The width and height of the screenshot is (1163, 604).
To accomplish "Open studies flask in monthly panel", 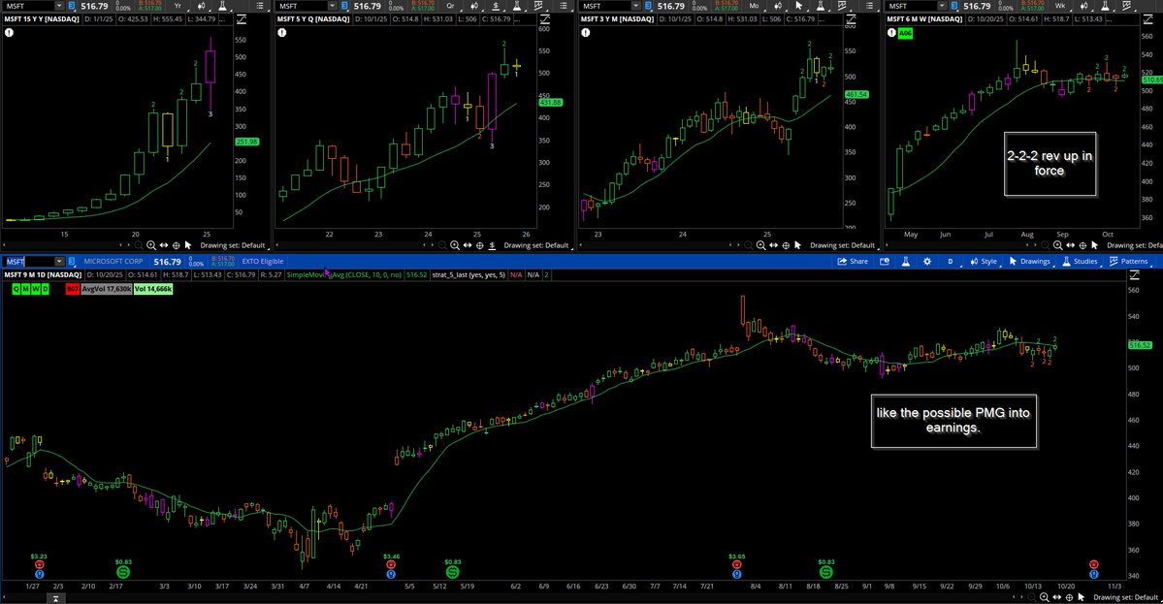I will click(x=821, y=6).
